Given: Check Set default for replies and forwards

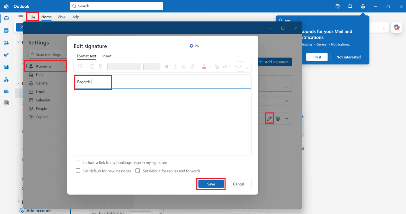Looking at the screenshot, I should point(138,171).
